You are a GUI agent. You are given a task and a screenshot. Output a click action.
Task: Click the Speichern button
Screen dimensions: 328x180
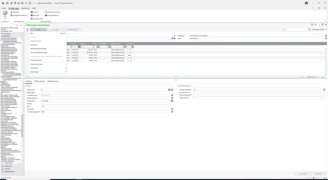[x=319, y=174]
